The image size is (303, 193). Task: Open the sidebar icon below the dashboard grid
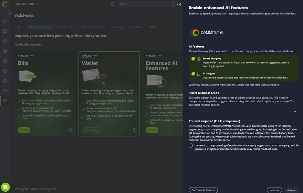click(5, 41)
